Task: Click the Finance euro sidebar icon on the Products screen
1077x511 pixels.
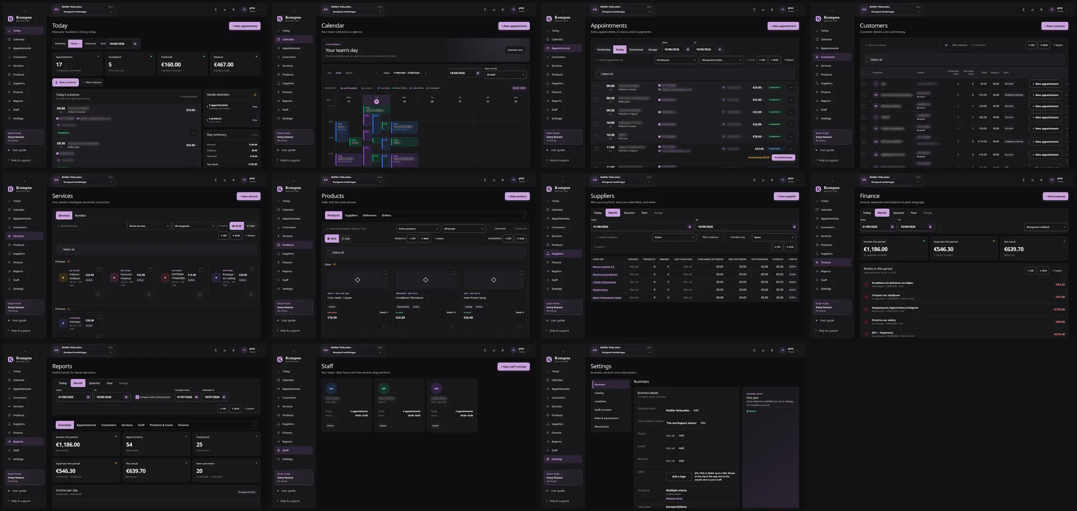Action: pos(279,263)
